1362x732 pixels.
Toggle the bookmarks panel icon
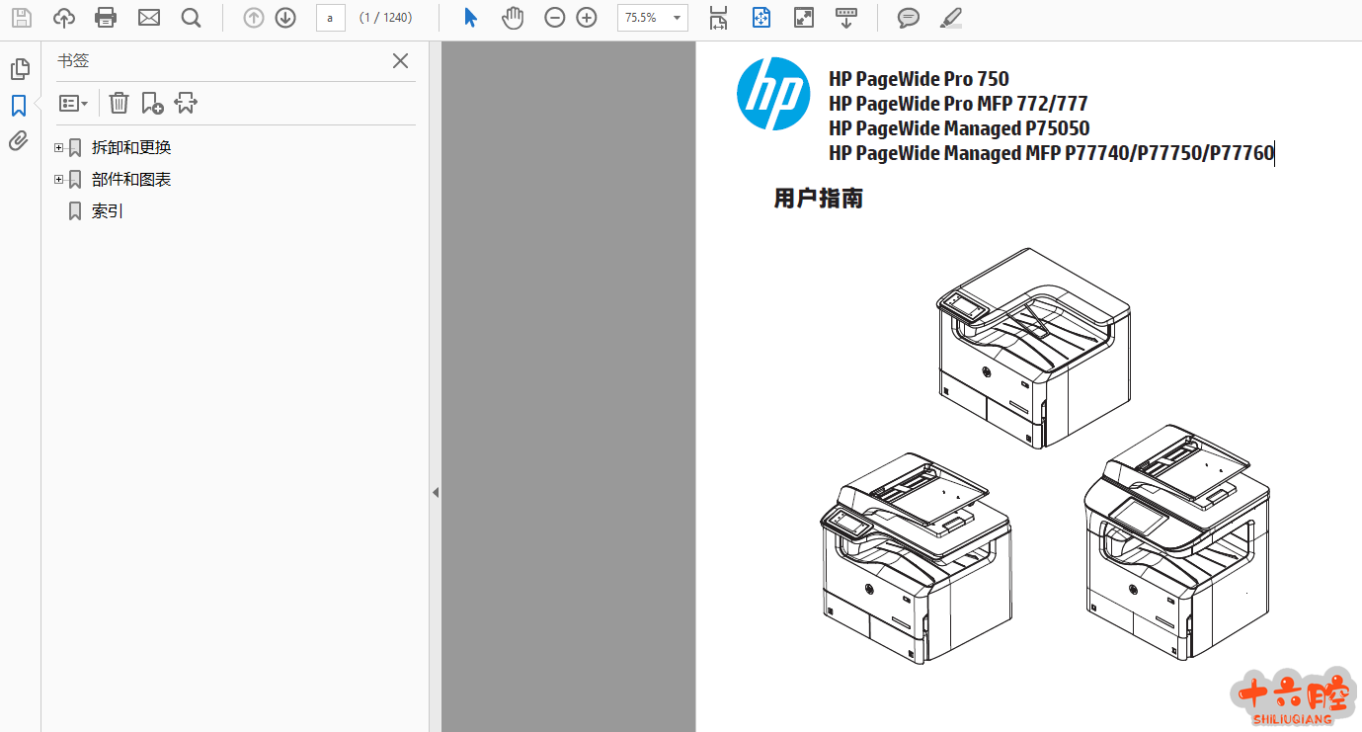pyautogui.click(x=19, y=106)
